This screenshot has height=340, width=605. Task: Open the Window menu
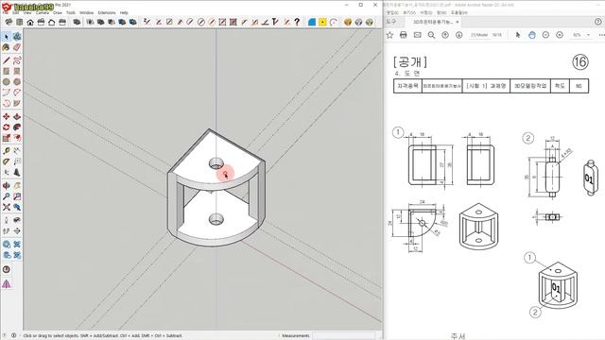tap(86, 12)
